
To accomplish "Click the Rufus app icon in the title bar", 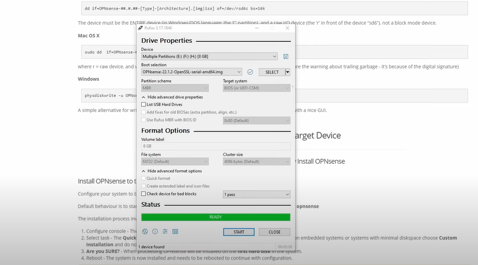I will point(140,28).
